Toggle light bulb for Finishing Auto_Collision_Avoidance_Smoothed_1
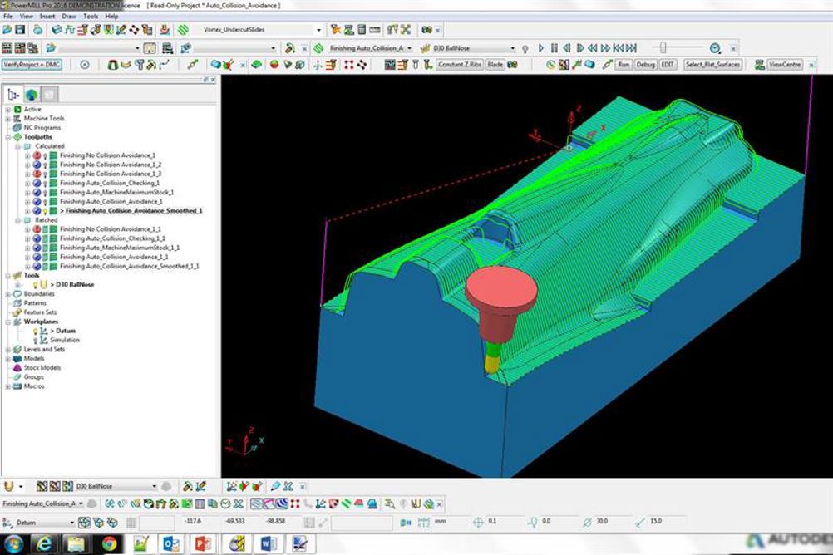The width and height of the screenshot is (833, 555). (45, 211)
